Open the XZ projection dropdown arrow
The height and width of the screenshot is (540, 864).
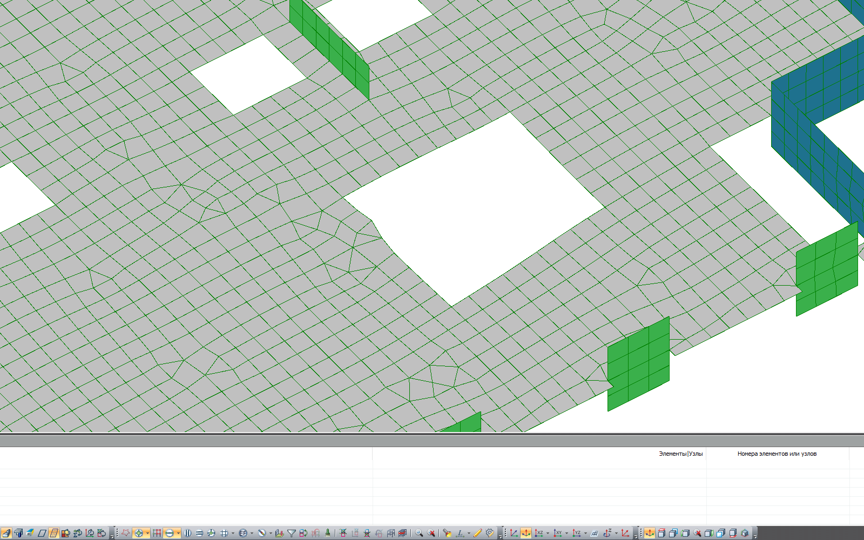click(548, 534)
